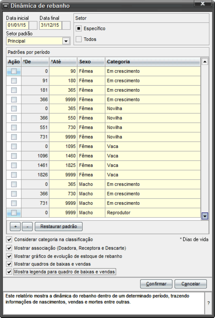This screenshot has height=318, width=215.
Task: Check Ação box for Vaca 1826-9999 row
Action: click(14, 175)
